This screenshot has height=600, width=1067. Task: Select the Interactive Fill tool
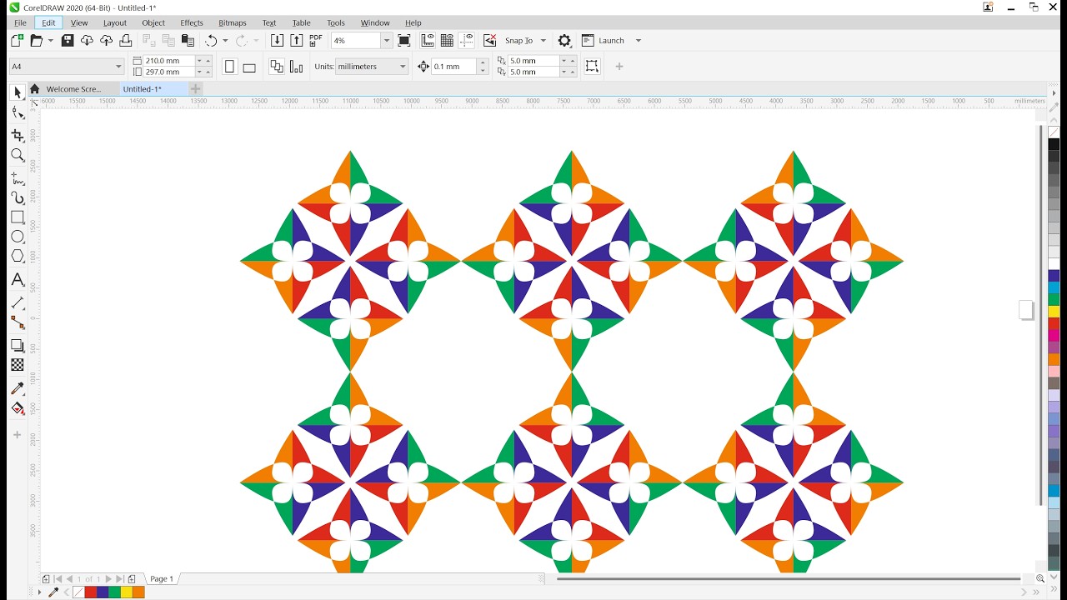click(x=18, y=408)
